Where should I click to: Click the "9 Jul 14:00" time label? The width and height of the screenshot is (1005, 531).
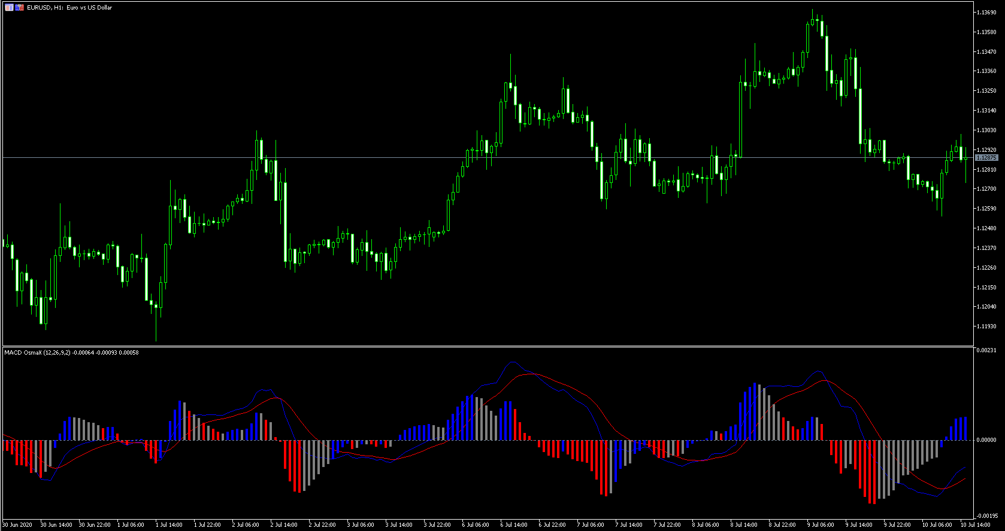(x=859, y=525)
